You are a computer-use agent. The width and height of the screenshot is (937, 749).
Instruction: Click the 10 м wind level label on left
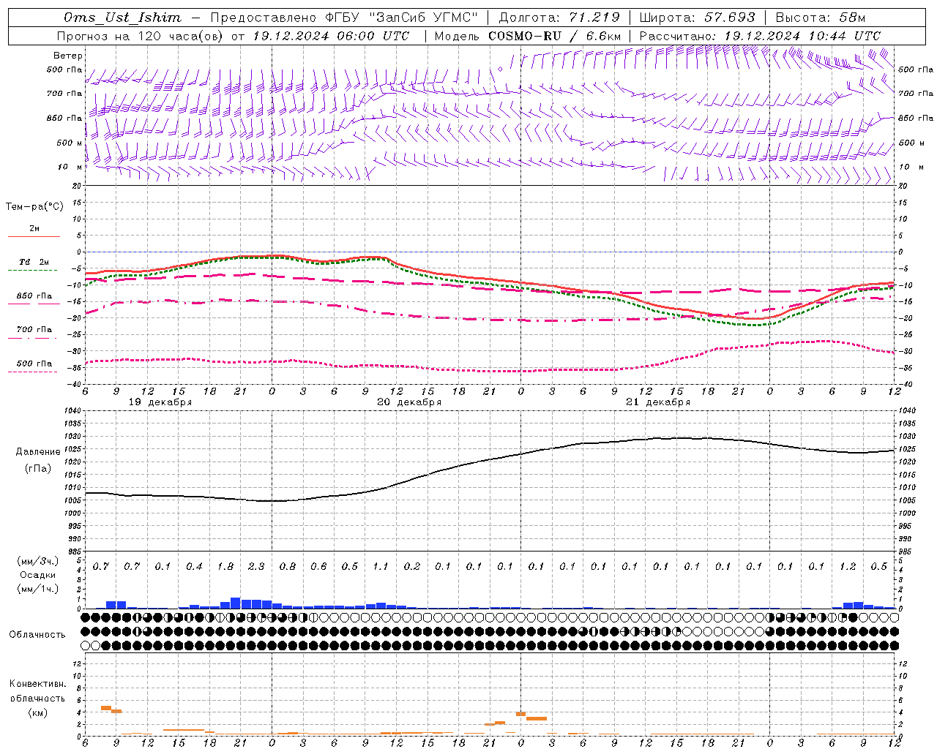(x=70, y=167)
